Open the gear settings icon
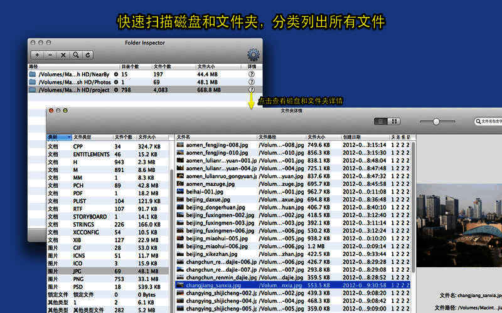 253,55
